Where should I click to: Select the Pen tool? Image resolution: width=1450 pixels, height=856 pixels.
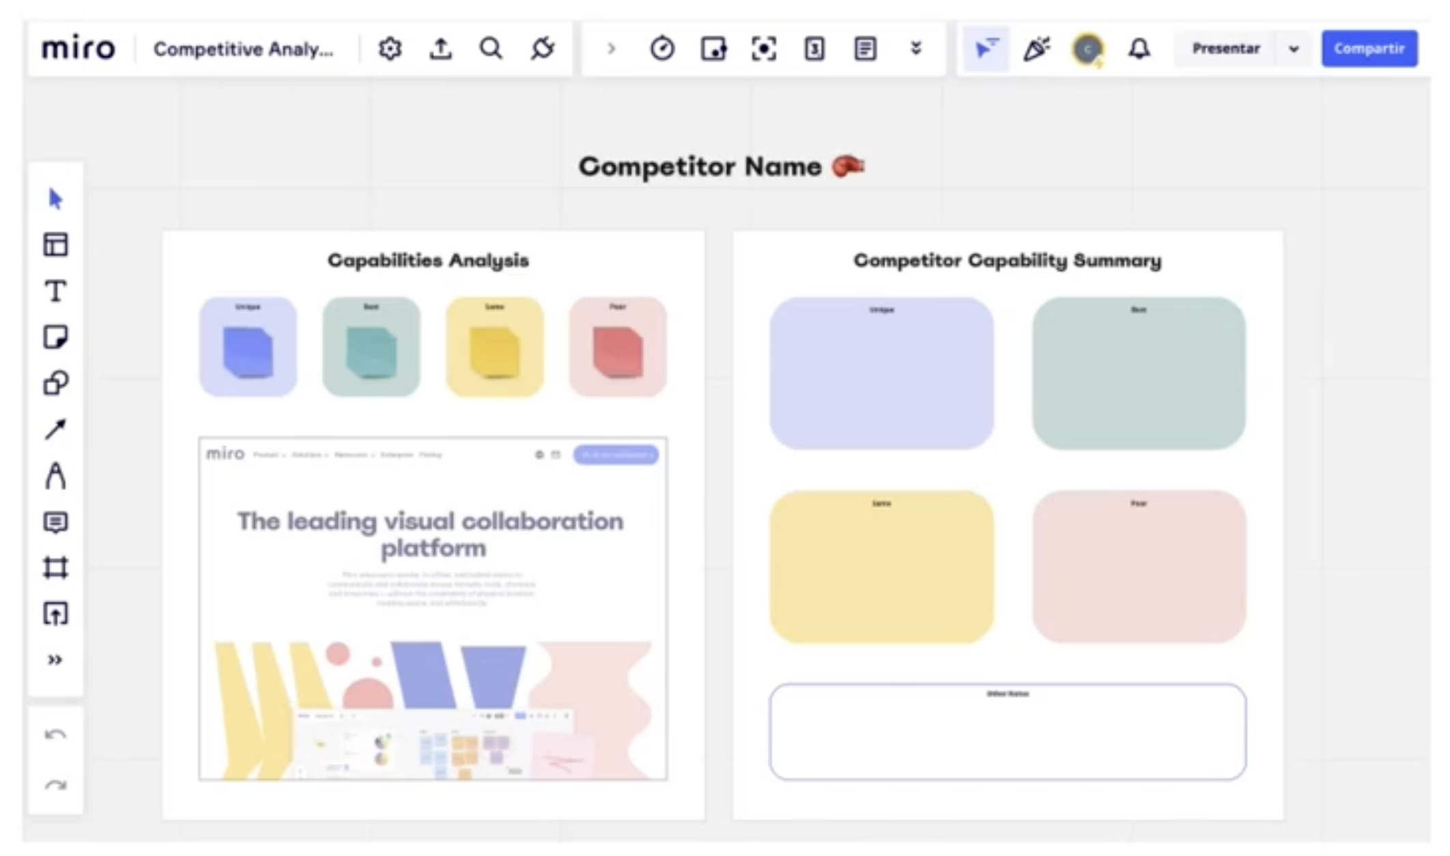(55, 476)
